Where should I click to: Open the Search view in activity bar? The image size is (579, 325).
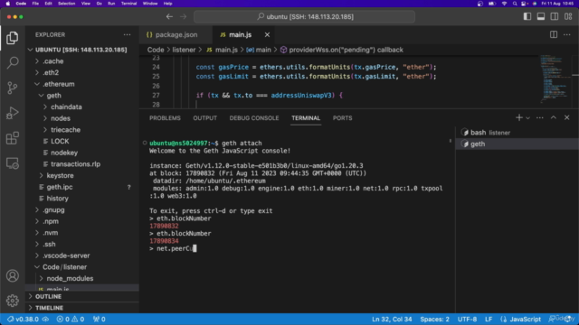coord(12,62)
